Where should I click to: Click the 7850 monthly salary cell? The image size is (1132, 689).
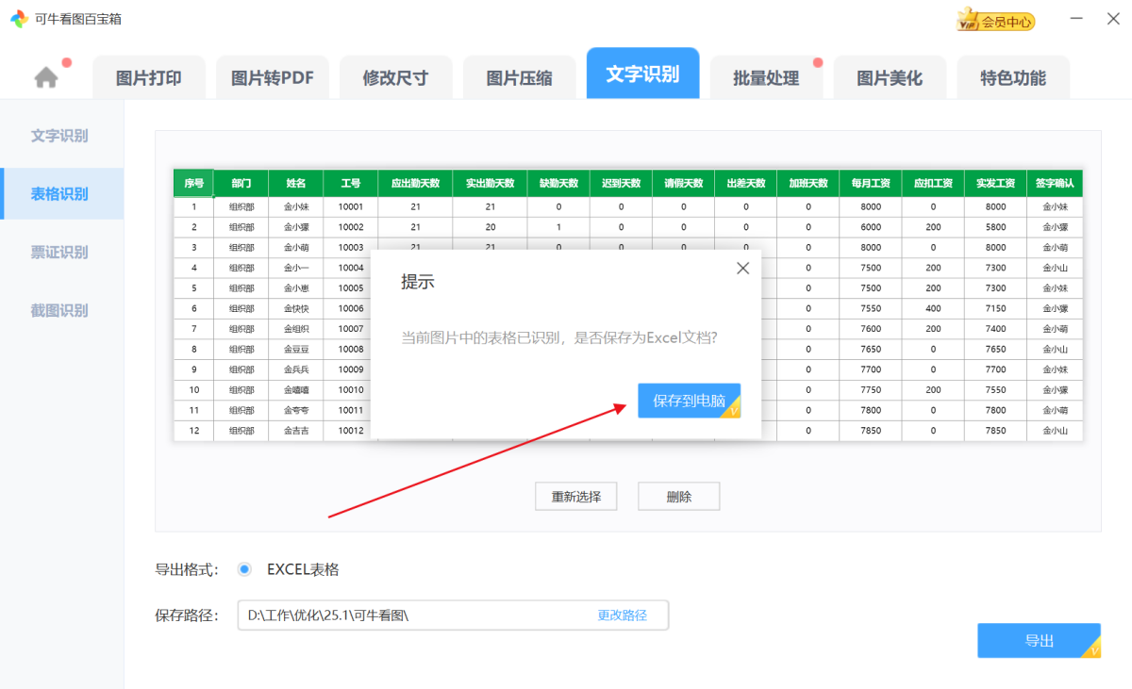coord(871,431)
